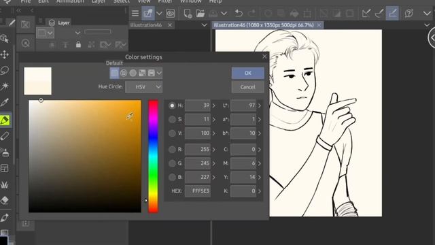Select the Airbrush spray tool

coord(5,152)
